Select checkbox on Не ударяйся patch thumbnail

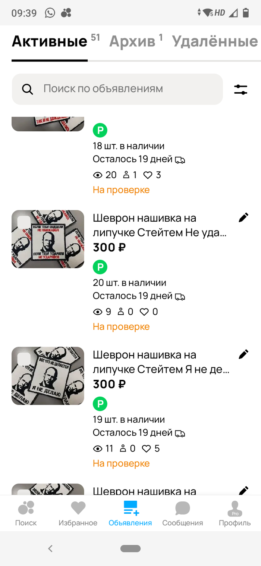click(24, 222)
